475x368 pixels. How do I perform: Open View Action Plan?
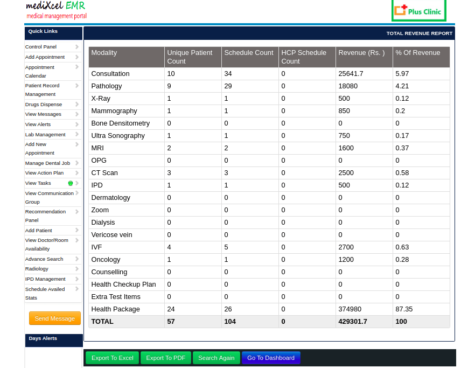(x=44, y=173)
